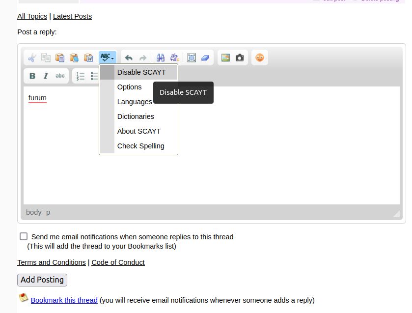This screenshot has width=412, height=313.
Task: Click Bookmark this thread link
Action: point(64,300)
